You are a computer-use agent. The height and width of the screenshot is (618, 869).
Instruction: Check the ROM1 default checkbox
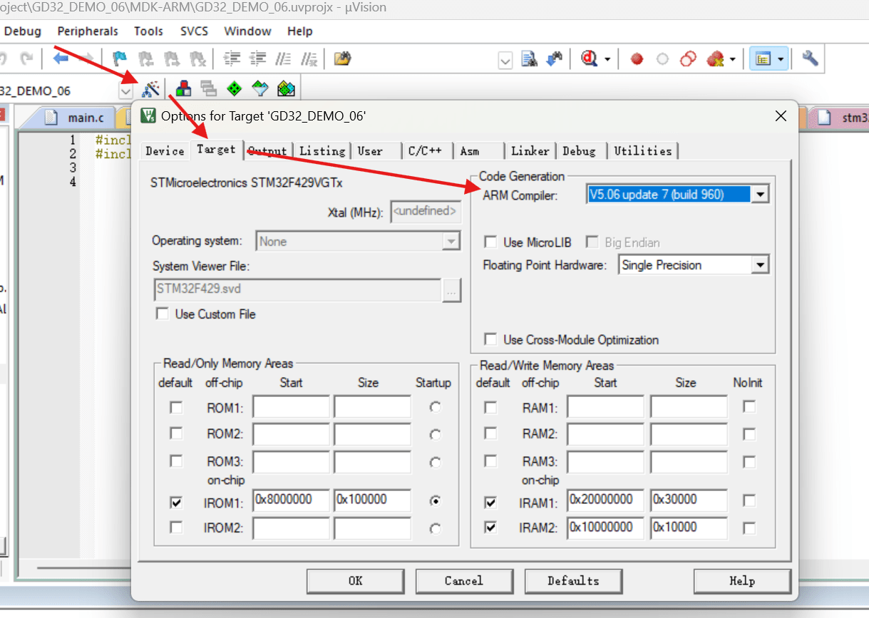point(175,408)
